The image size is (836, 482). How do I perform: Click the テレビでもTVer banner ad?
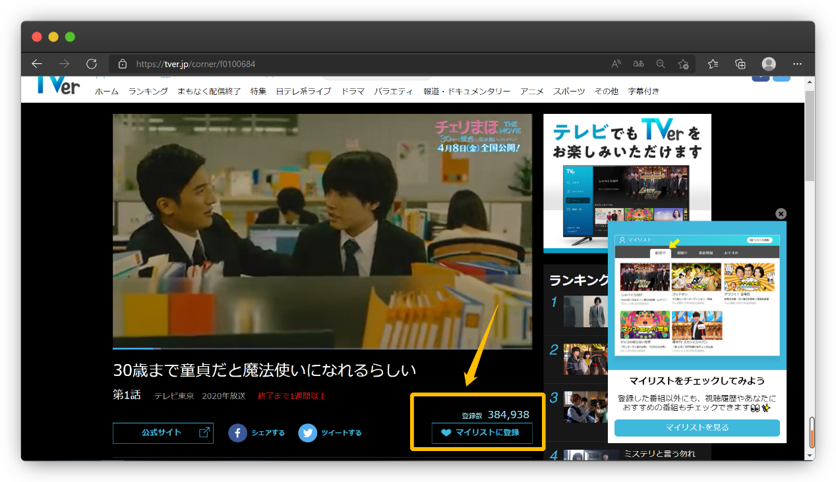pyautogui.click(x=627, y=183)
